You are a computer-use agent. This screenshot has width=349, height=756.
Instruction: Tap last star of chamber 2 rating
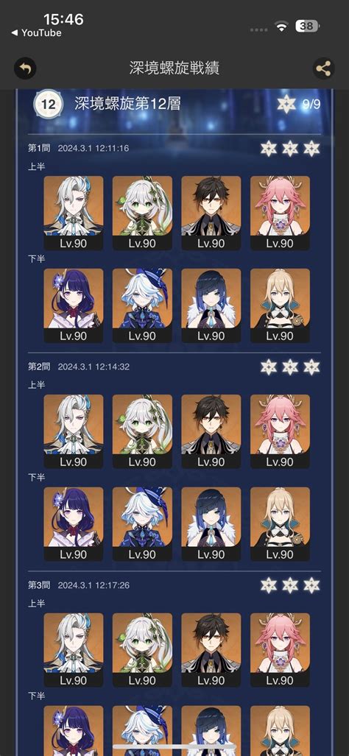point(312,367)
